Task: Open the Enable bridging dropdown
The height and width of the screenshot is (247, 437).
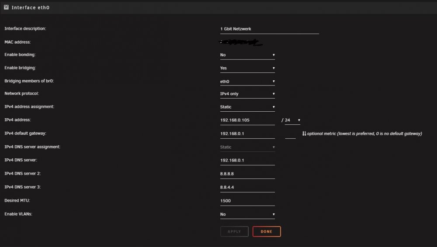Action: (x=247, y=68)
